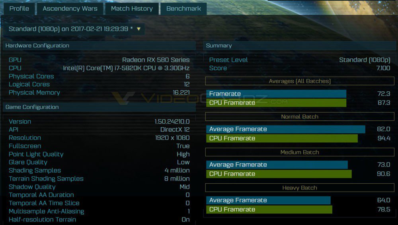
Task: Click the i7-5820K CPU value
Action: tap(126, 68)
